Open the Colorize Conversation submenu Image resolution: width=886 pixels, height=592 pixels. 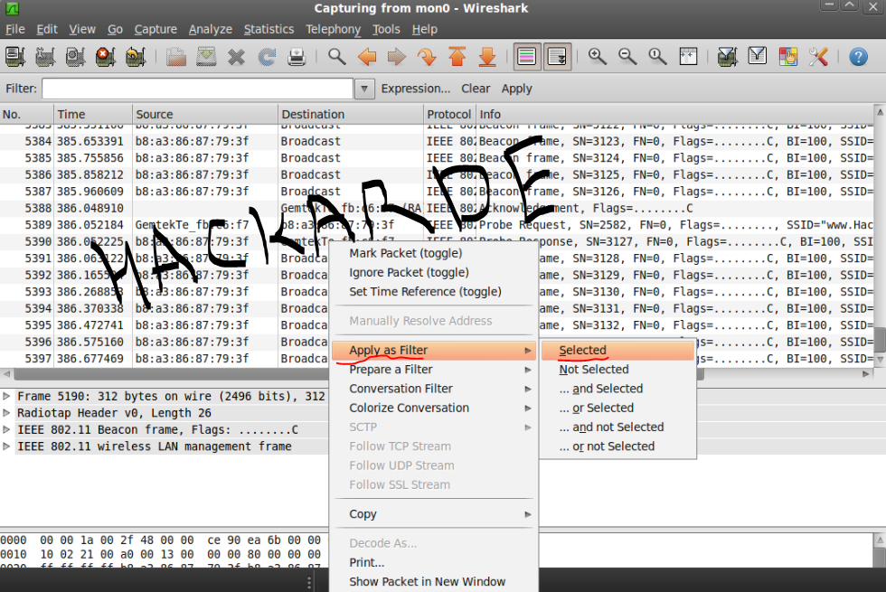pos(434,408)
